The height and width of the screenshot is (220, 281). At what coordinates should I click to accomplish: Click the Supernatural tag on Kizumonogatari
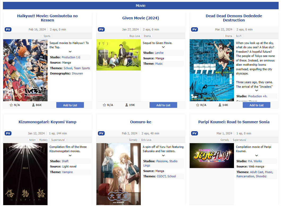click(58, 140)
